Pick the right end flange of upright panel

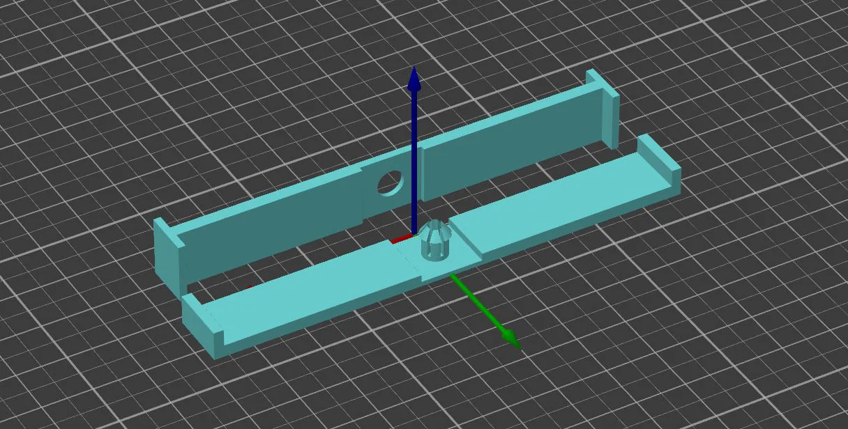pos(603,108)
